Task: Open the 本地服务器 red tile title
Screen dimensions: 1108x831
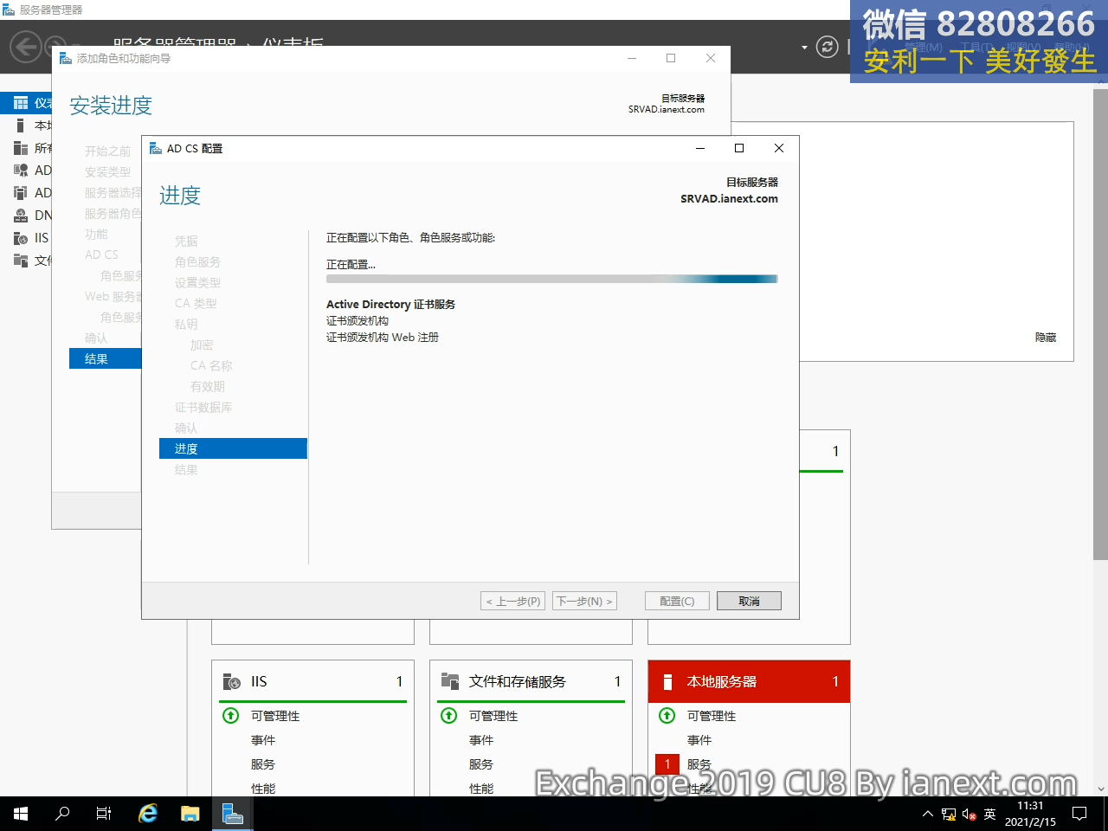Action: [722, 681]
